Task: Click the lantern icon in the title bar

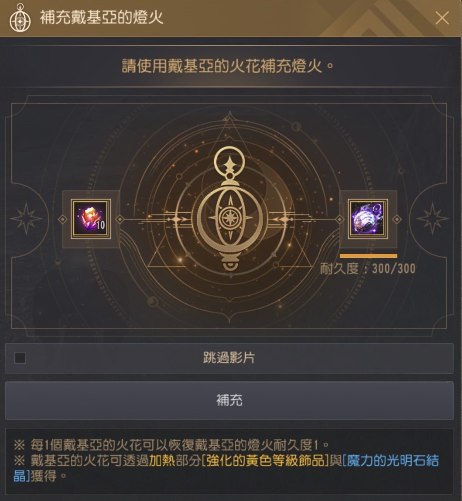Action: click(x=20, y=18)
